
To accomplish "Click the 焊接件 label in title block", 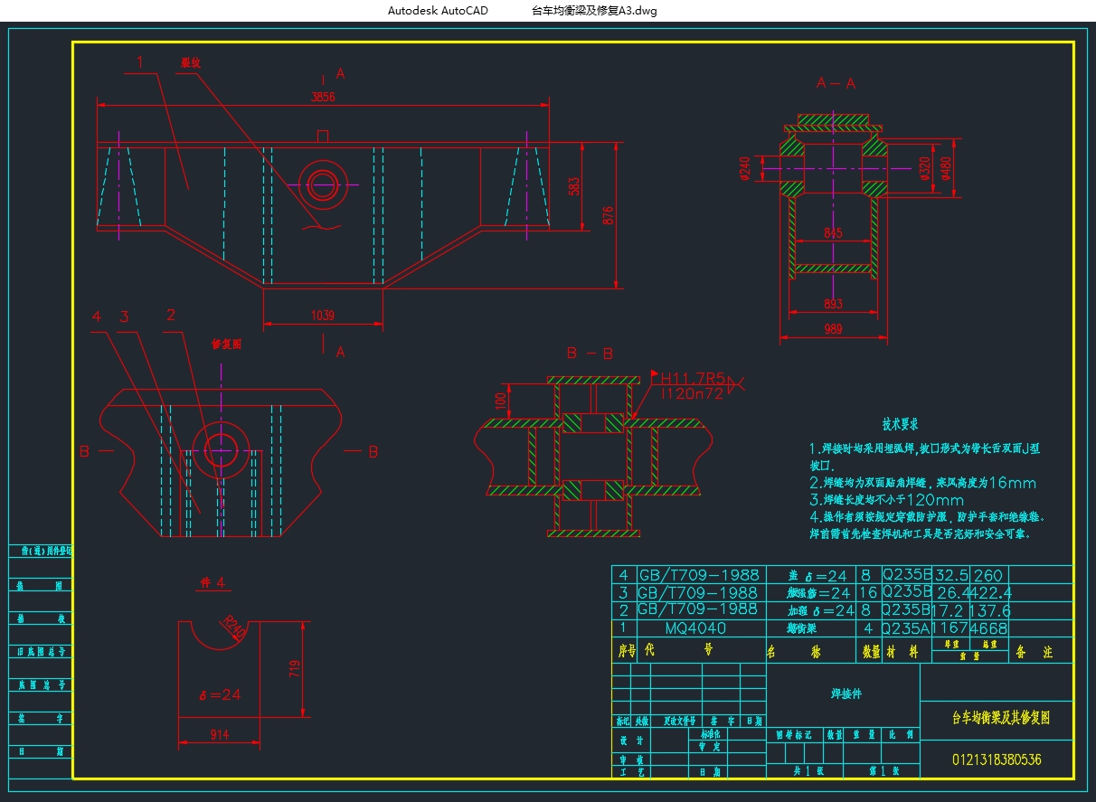I will point(846,694).
